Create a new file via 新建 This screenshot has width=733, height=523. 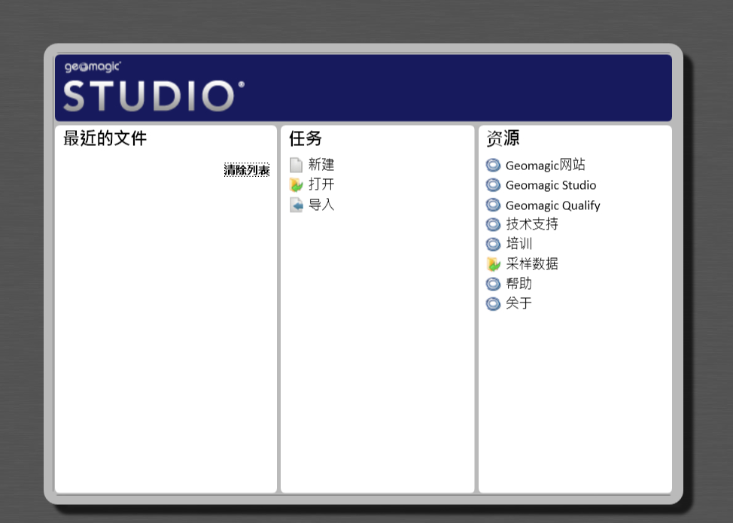tap(321, 165)
